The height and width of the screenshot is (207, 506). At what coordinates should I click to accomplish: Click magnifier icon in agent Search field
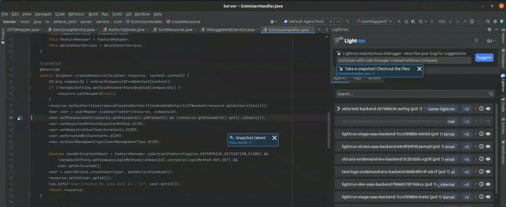click(x=491, y=94)
